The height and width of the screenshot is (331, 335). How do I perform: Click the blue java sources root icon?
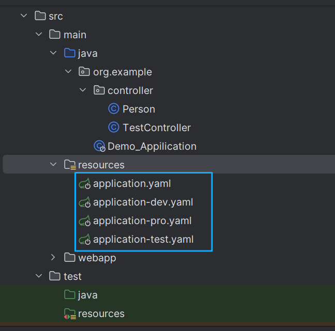70,53
